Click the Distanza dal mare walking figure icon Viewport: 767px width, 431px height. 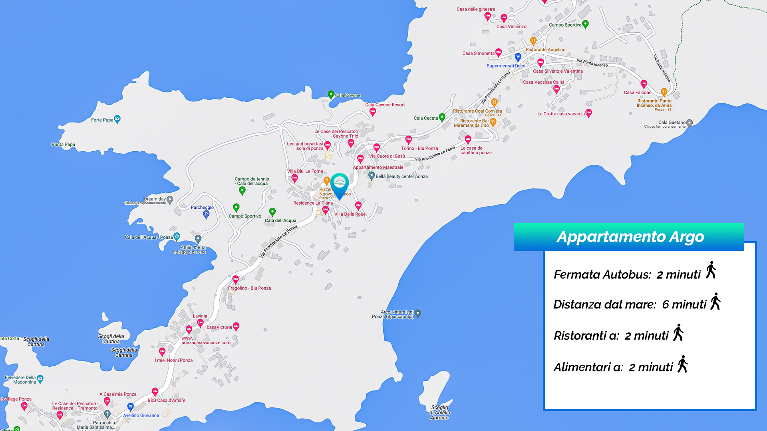(715, 301)
